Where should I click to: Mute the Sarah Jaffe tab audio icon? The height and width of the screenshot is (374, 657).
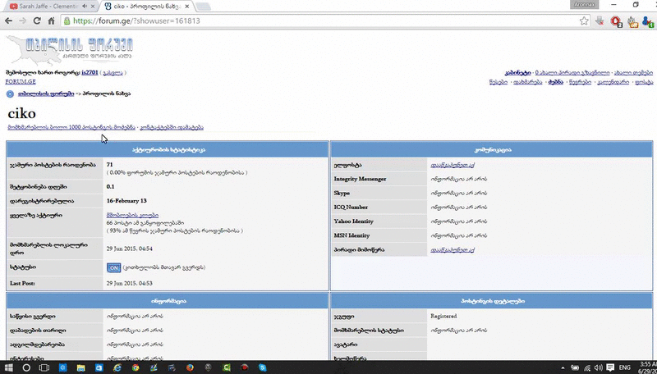click(x=85, y=7)
